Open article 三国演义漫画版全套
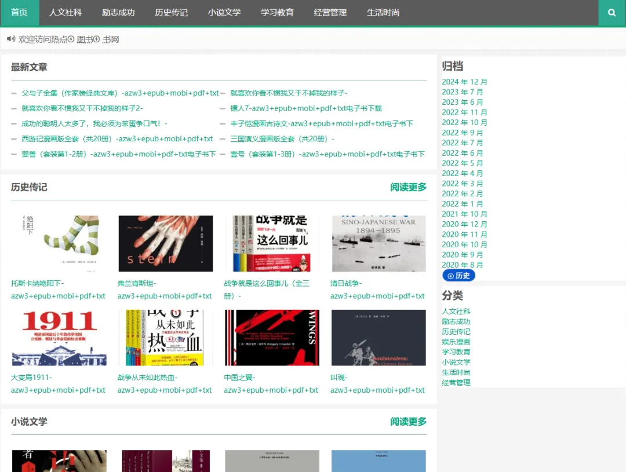 click(x=283, y=138)
